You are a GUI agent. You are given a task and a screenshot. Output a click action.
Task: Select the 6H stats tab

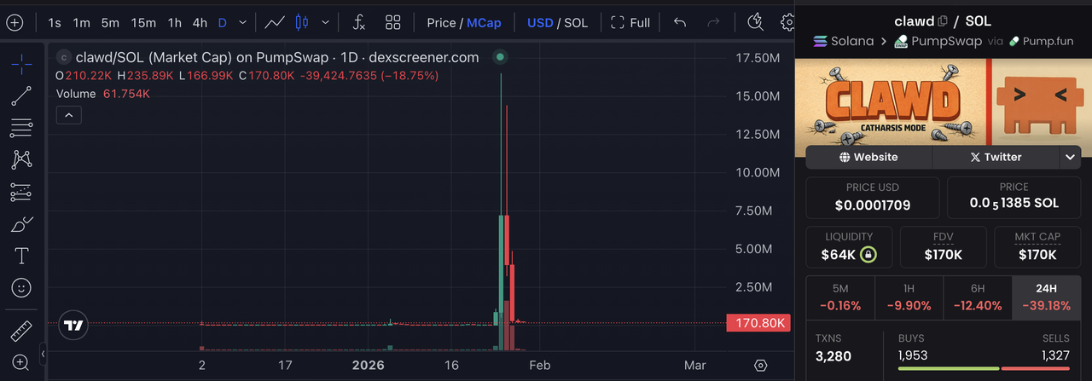click(x=978, y=297)
